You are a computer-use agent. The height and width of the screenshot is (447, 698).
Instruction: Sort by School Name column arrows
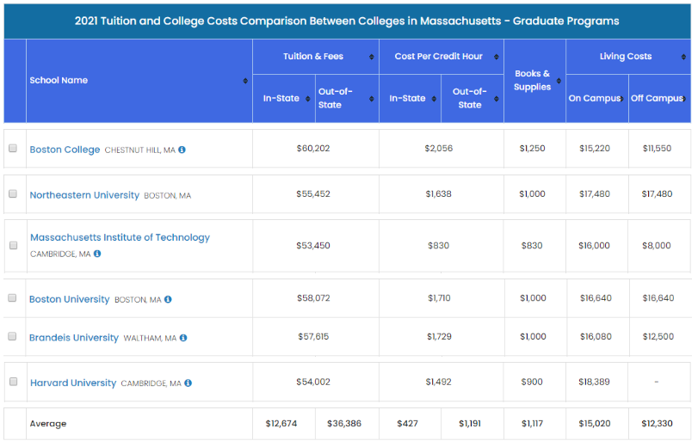246,81
